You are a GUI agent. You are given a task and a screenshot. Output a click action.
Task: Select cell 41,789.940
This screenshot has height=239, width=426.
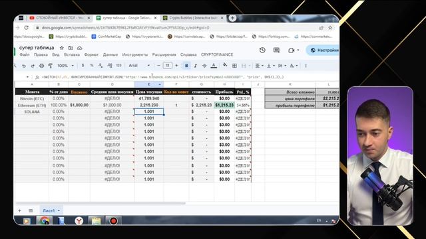coord(149,98)
